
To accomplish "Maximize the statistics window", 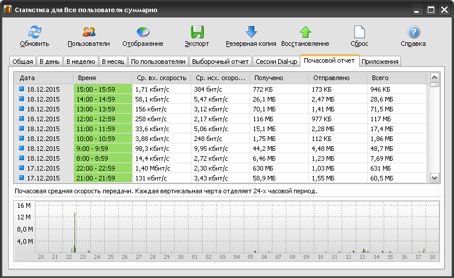I will click(431, 10).
